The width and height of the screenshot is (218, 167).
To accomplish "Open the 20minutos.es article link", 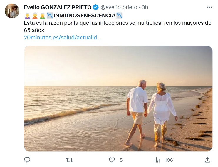I will 62,38.
